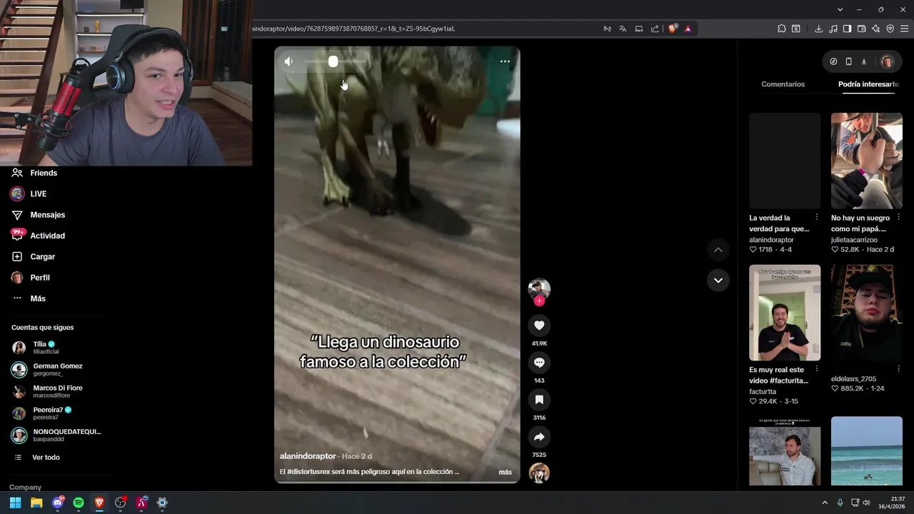This screenshot has width=914, height=514.
Task: Follow the creator via the red plus badge
Action: 539,301
